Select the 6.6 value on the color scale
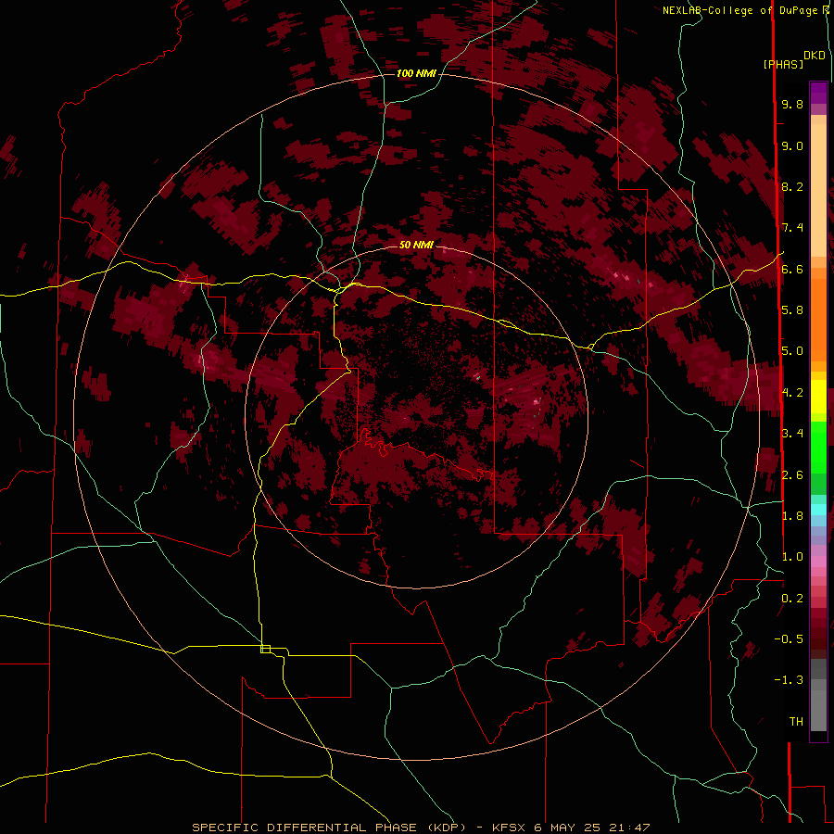The image size is (834, 834). (x=792, y=269)
